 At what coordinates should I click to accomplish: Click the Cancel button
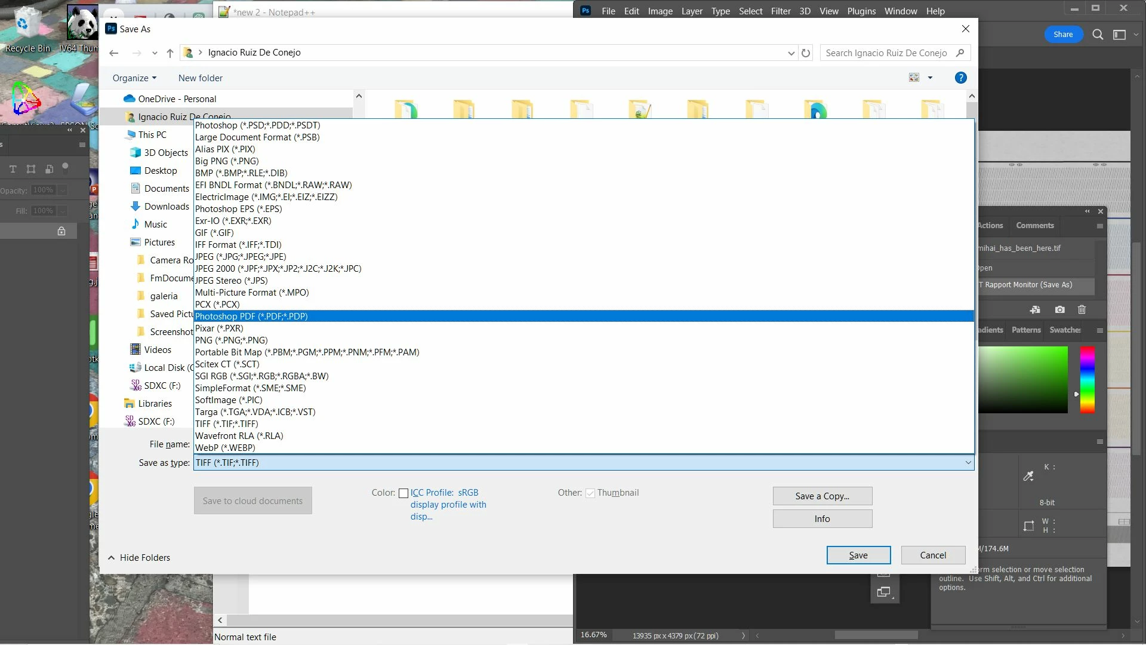pos(932,555)
